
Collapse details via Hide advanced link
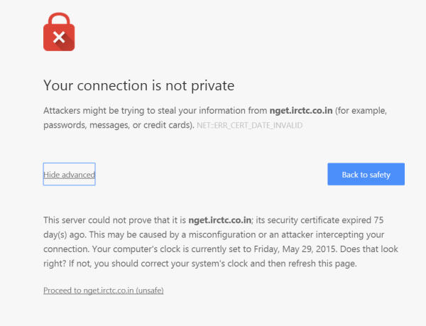(69, 175)
